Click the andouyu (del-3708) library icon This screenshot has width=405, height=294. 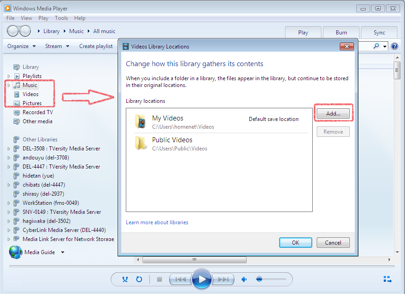click(17, 158)
